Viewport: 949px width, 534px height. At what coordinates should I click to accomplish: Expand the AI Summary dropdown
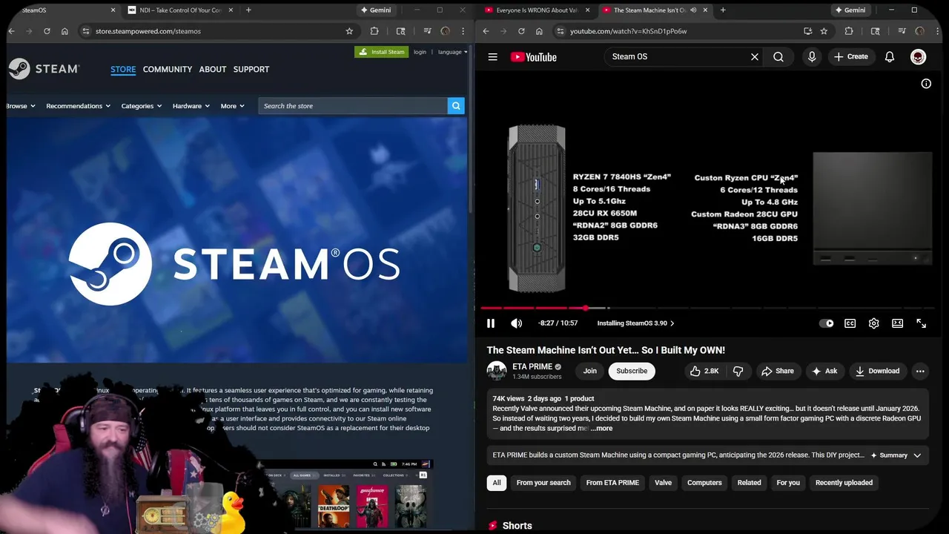click(x=896, y=455)
